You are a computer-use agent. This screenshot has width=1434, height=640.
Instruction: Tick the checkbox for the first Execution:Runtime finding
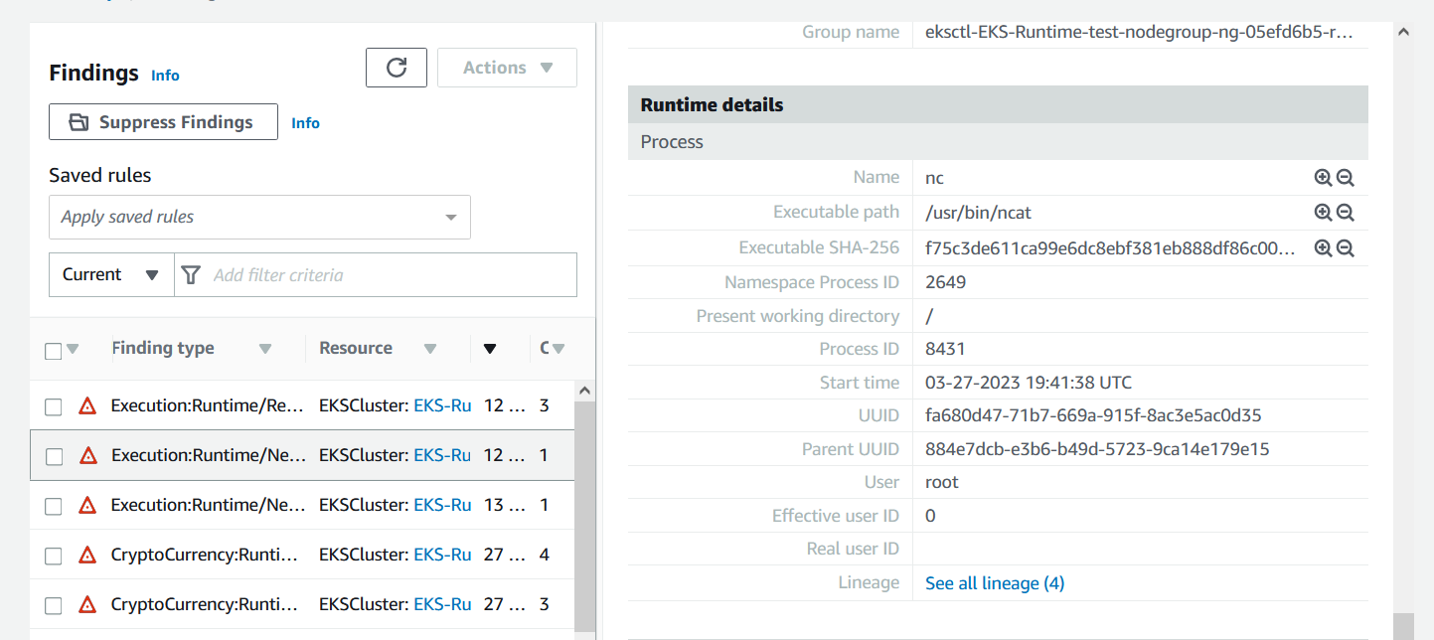pyautogui.click(x=54, y=406)
